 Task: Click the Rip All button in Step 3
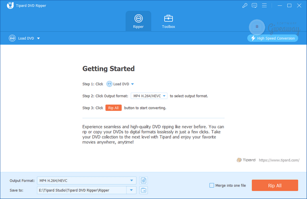113,108
